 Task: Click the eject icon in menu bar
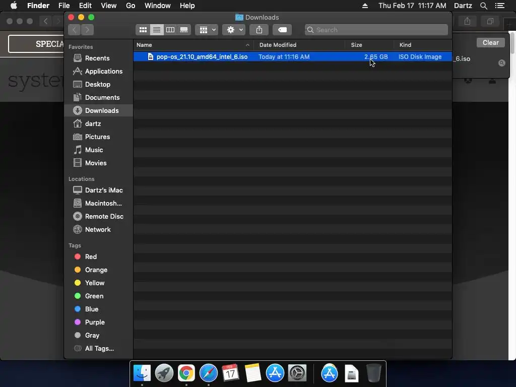click(365, 6)
